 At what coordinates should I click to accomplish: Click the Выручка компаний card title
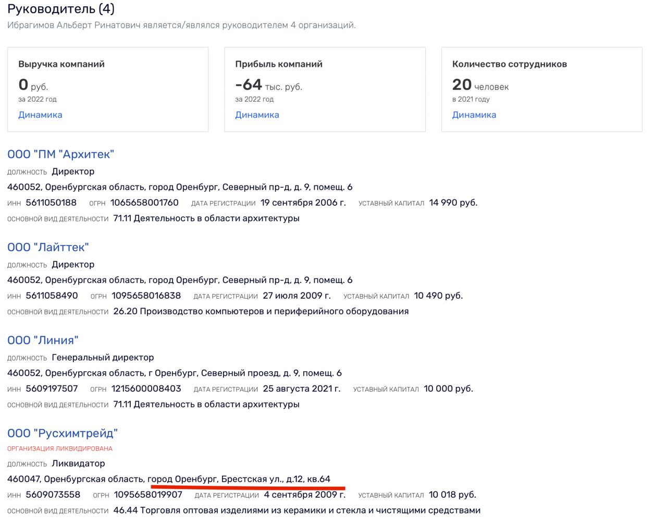(61, 64)
